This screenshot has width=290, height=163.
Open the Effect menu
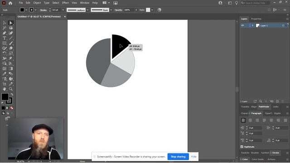(x=65, y=3)
